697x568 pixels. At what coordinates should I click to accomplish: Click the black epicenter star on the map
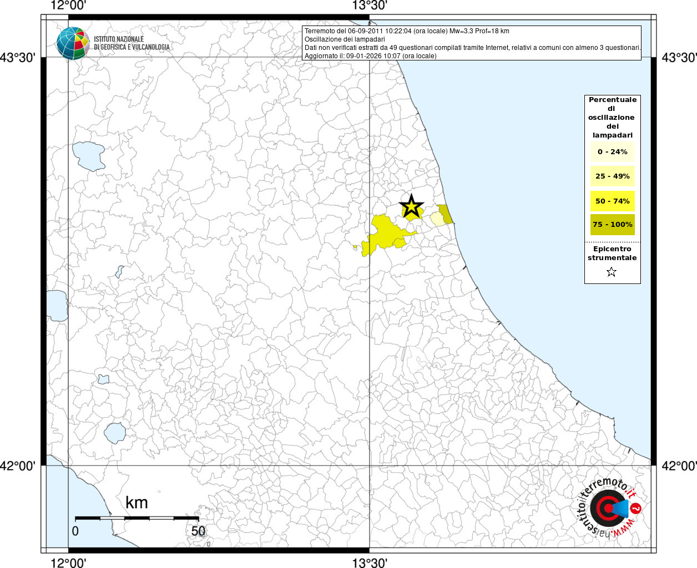pos(411,206)
